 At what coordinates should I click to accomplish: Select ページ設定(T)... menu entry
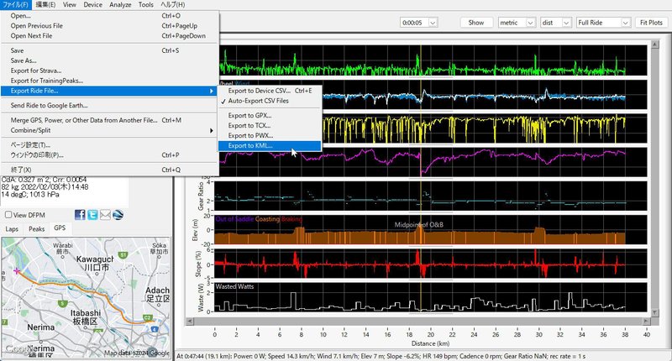[x=110, y=144]
